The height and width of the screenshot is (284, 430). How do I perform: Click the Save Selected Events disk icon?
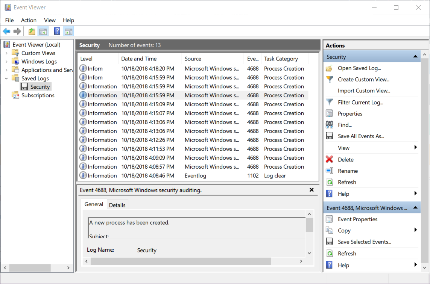(x=329, y=242)
